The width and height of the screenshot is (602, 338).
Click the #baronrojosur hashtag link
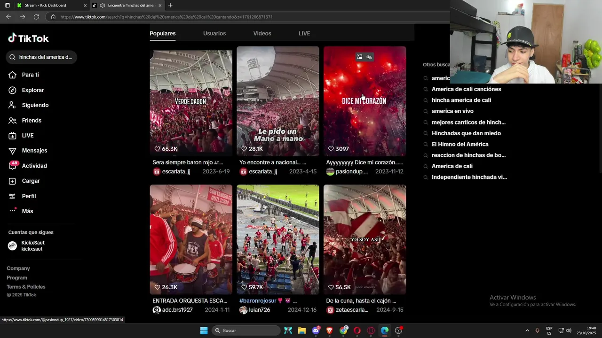click(x=258, y=301)
